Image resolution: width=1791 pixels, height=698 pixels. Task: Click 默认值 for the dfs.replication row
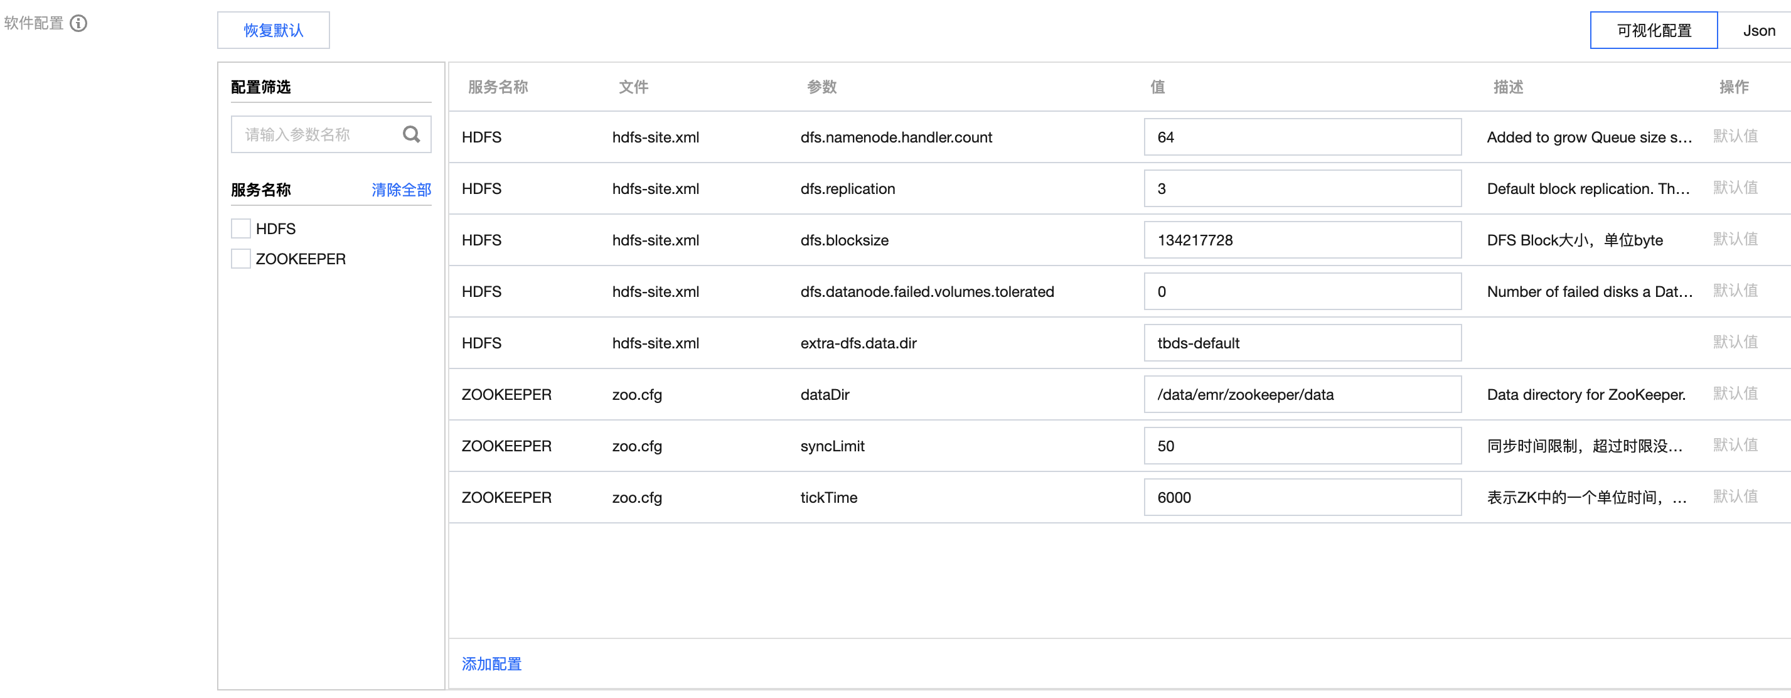click(1735, 188)
